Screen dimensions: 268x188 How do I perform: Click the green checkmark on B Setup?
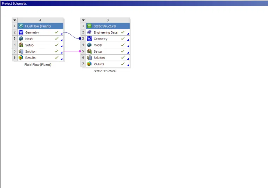(x=123, y=51)
